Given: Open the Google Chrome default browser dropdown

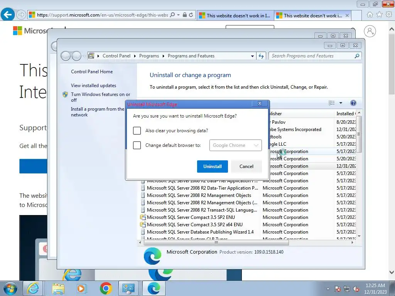Looking at the screenshot, I should pos(236,145).
